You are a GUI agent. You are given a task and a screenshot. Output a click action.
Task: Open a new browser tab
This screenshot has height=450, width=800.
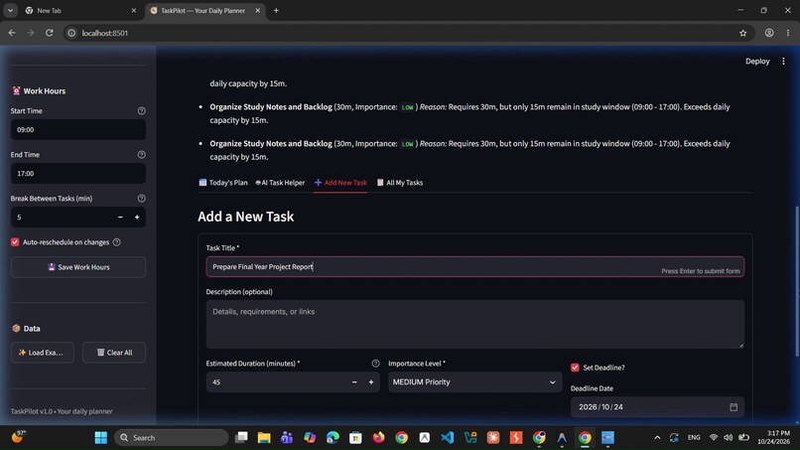[x=276, y=10]
